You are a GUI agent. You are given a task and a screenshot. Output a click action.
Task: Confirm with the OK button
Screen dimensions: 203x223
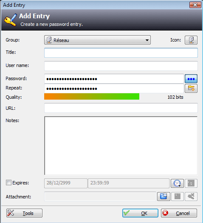[x=140, y=213]
